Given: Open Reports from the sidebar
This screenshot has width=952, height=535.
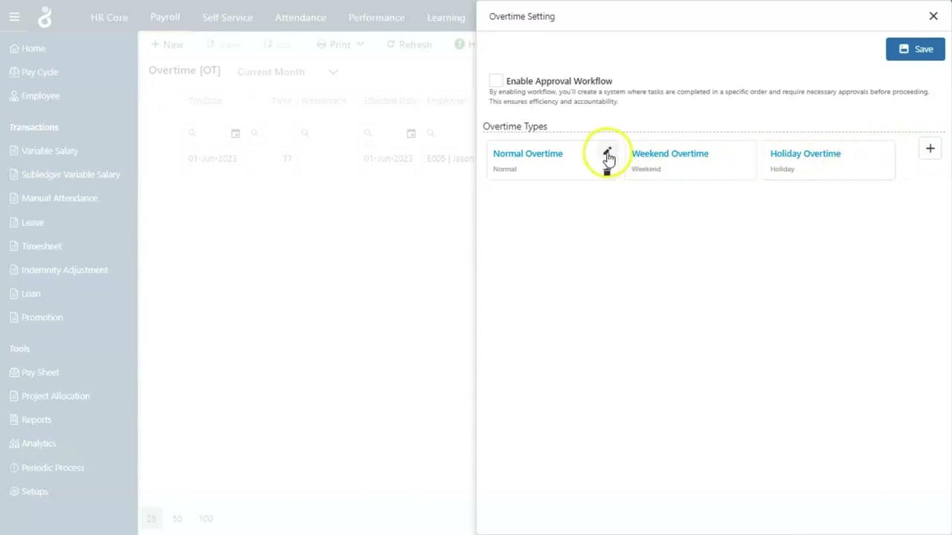Looking at the screenshot, I should [30, 420].
